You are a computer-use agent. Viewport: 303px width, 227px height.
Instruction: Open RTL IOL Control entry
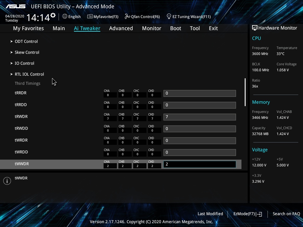29,74
